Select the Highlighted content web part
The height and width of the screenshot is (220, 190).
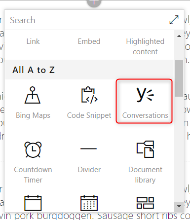pos(145,46)
